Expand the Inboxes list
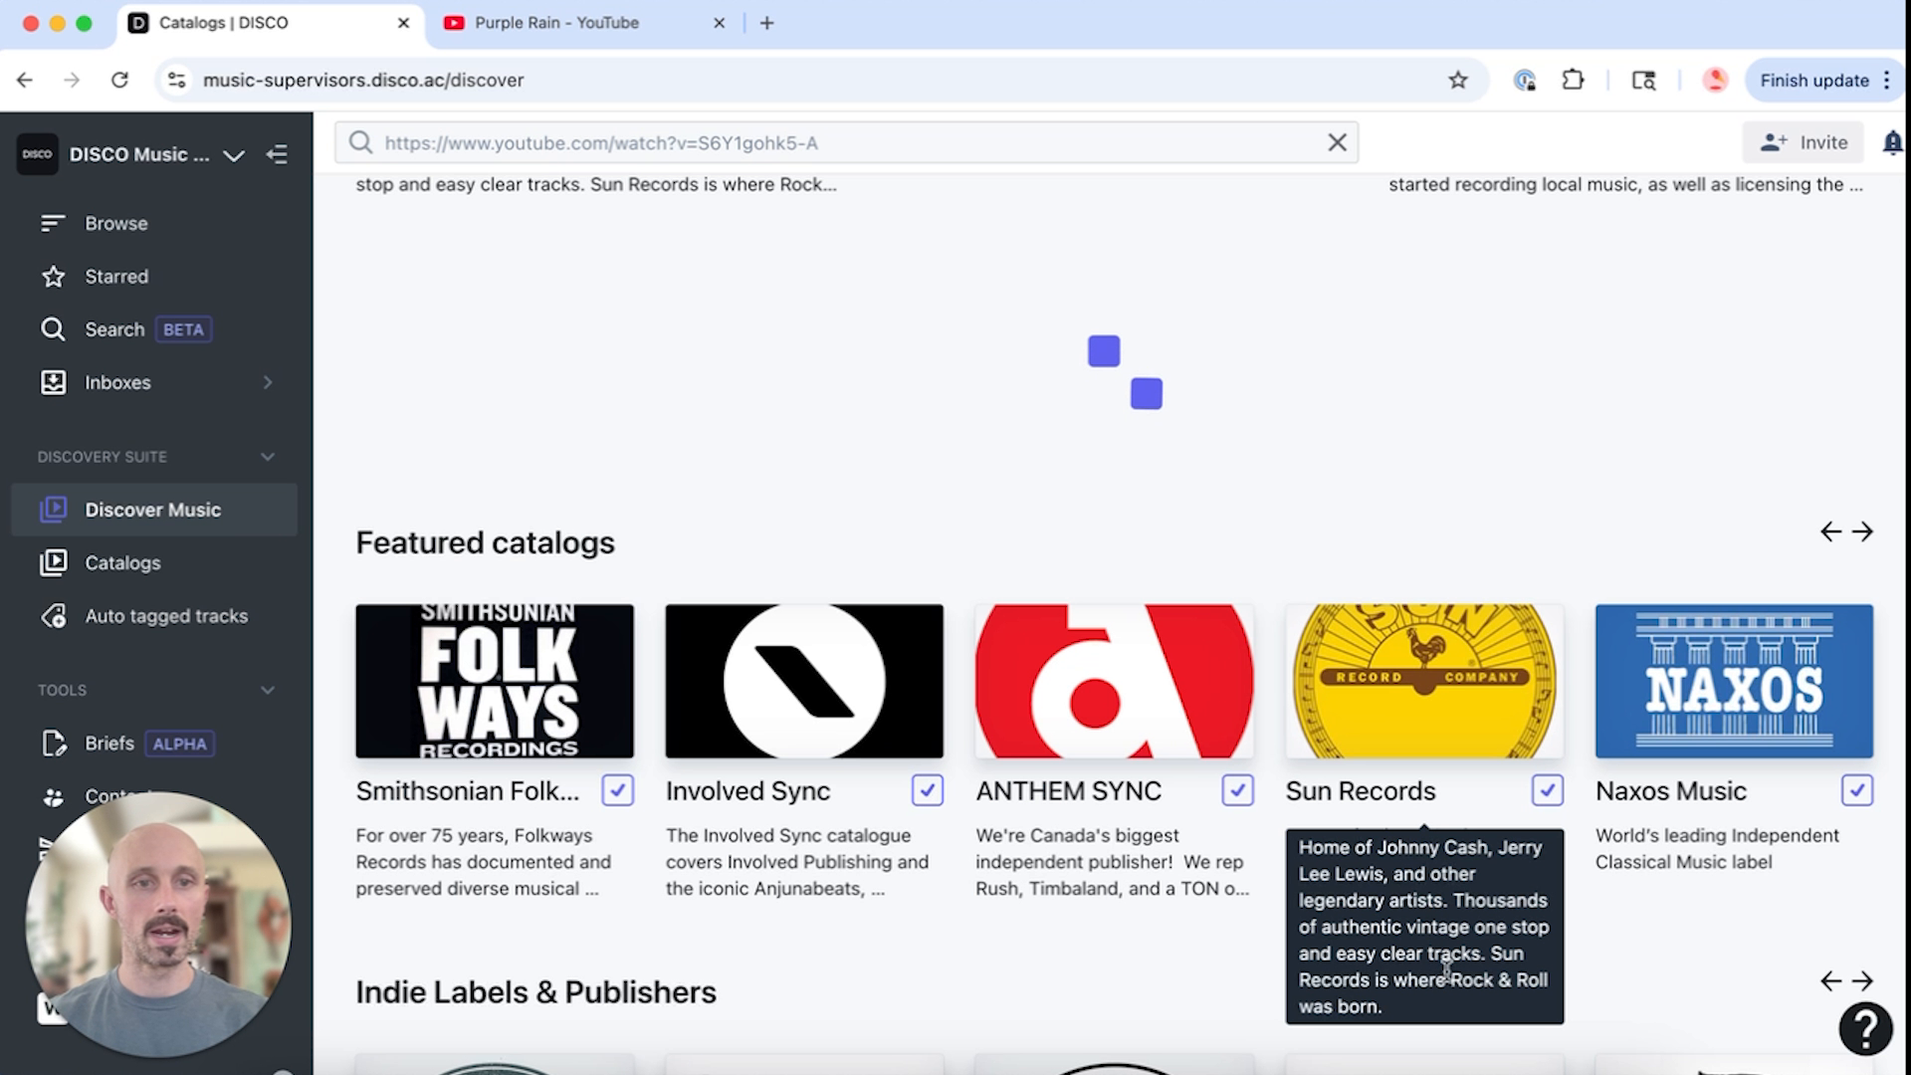 pyautogui.click(x=267, y=382)
